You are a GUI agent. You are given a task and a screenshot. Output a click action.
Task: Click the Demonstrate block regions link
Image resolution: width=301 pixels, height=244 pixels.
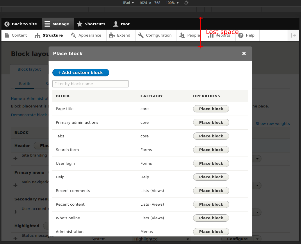29,115
